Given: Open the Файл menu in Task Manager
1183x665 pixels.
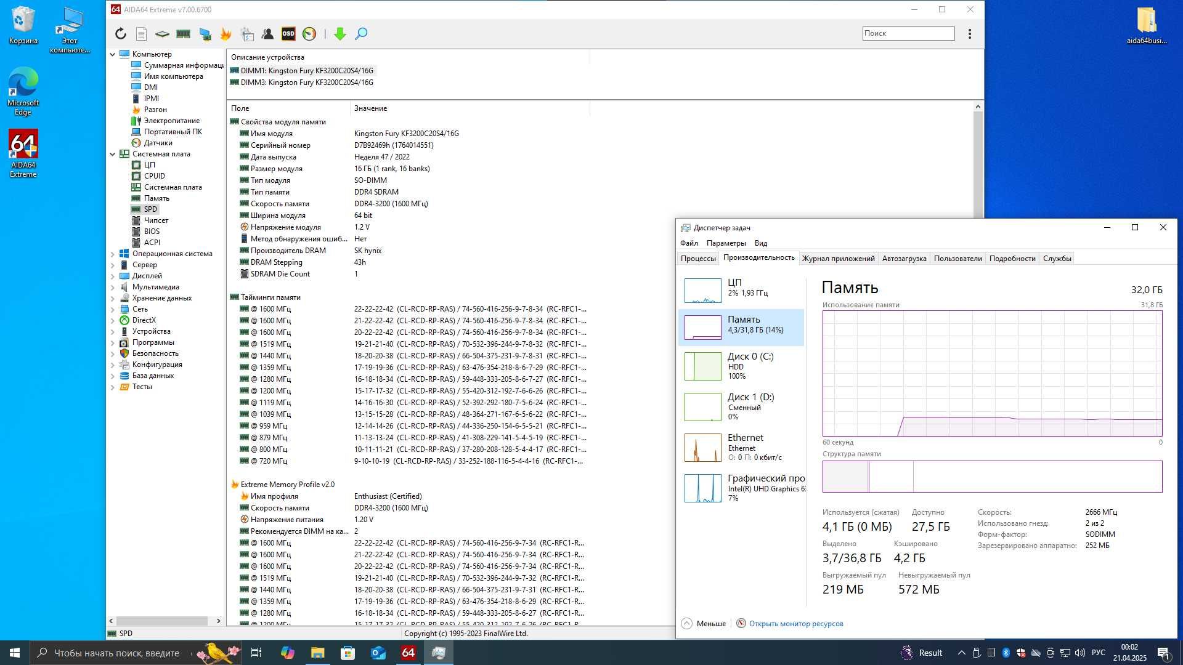Looking at the screenshot, I should (x=689, y=243).
